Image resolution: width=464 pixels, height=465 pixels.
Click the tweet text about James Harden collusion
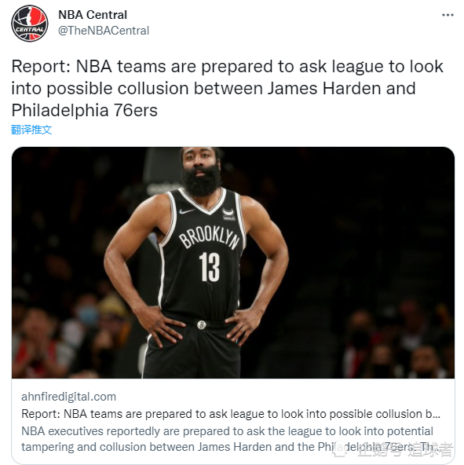click(x=228, y=89)
